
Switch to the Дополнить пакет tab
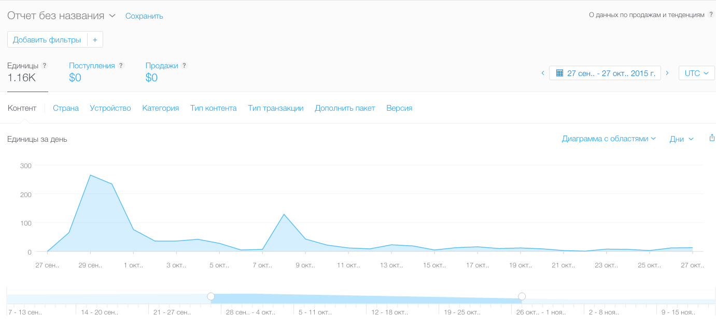(x=345, y=108)
